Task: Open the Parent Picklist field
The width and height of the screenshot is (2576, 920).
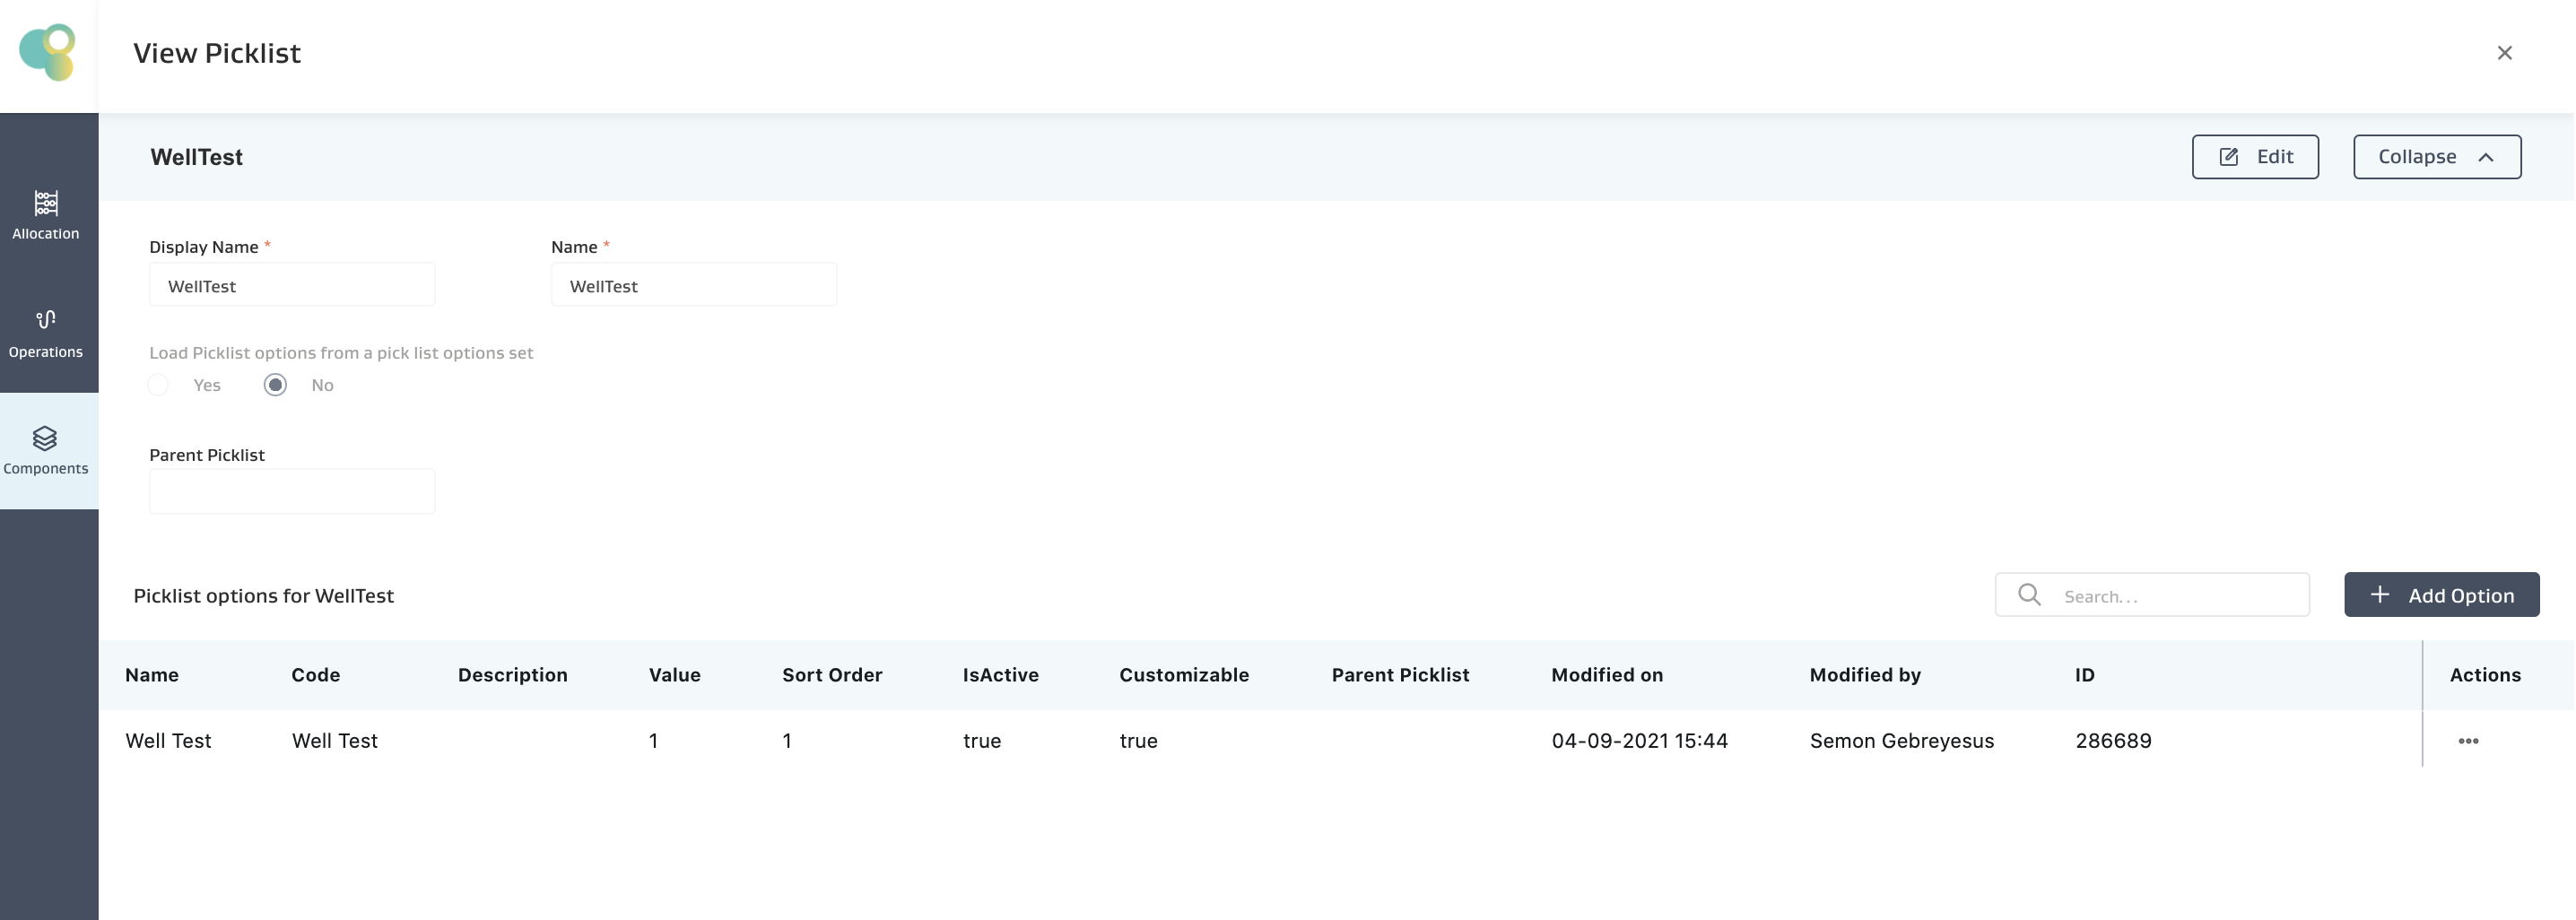Action: [x=292, y=491]
